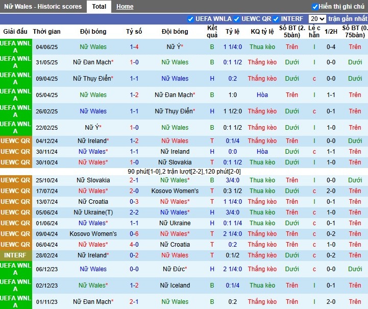Click the Kết quả column header

[212, 32]
